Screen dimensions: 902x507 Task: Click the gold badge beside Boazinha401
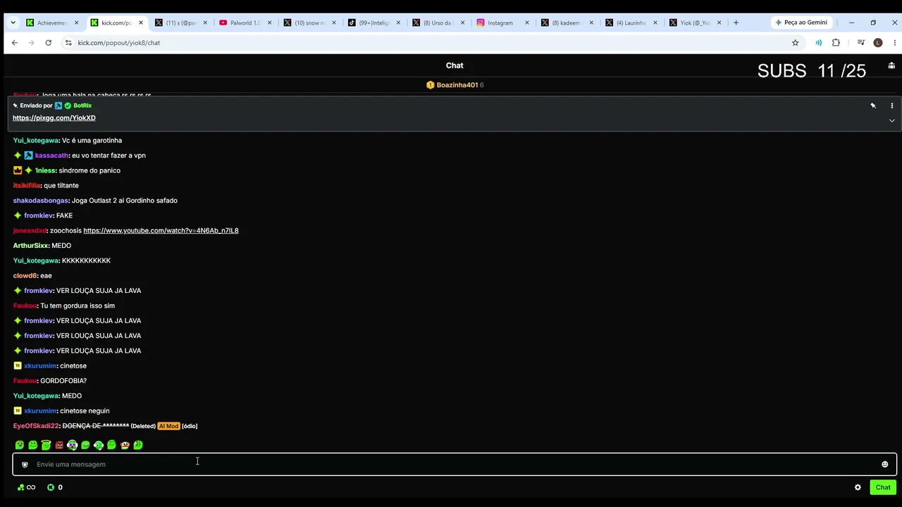pyautogui.click(x=430, y=85)
